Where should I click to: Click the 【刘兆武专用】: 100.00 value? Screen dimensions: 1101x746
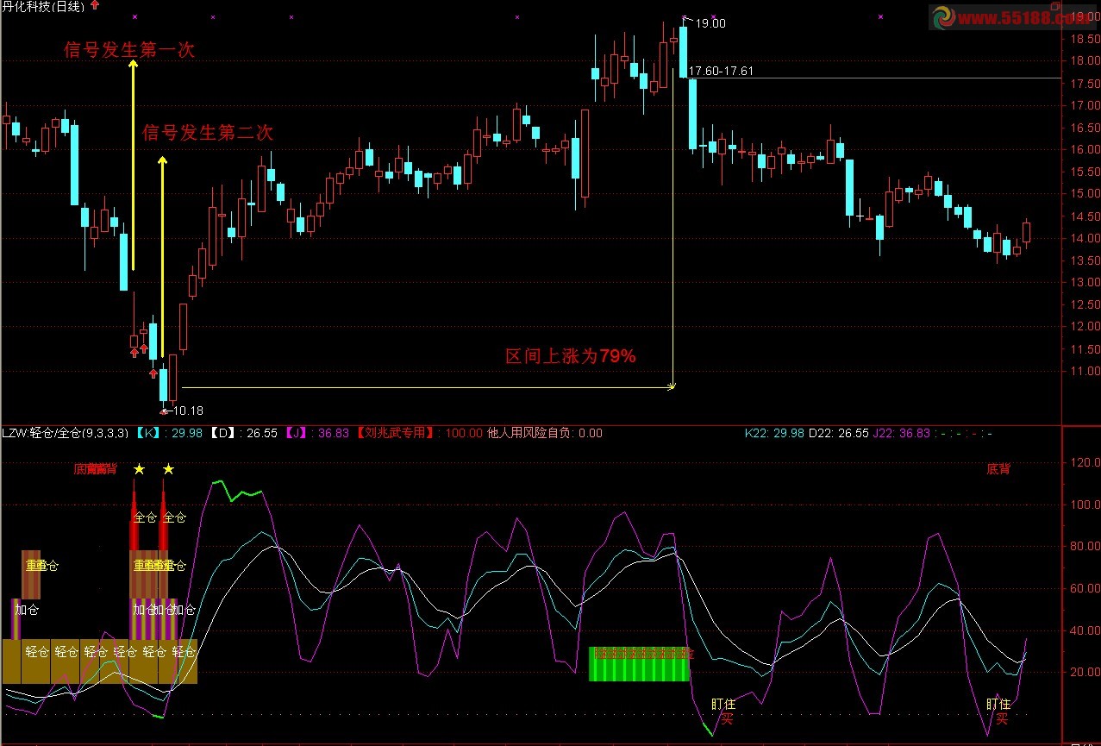point(419,433)
